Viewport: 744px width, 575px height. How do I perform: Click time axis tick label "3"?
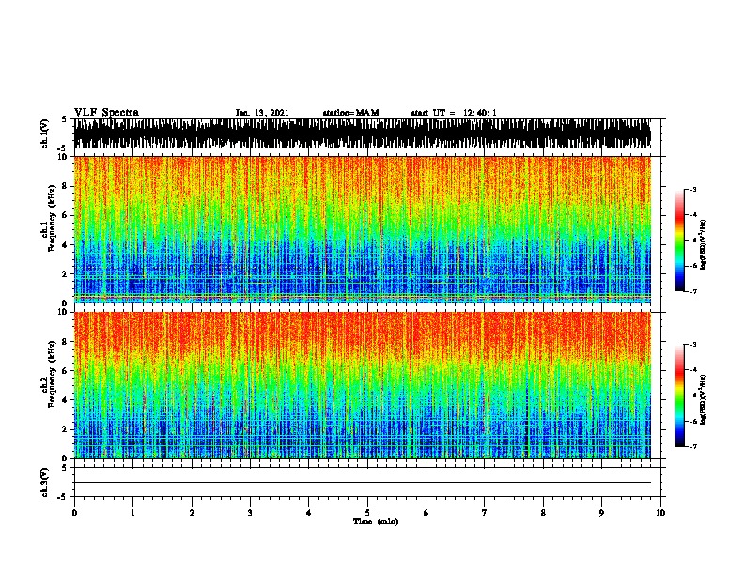250,513
